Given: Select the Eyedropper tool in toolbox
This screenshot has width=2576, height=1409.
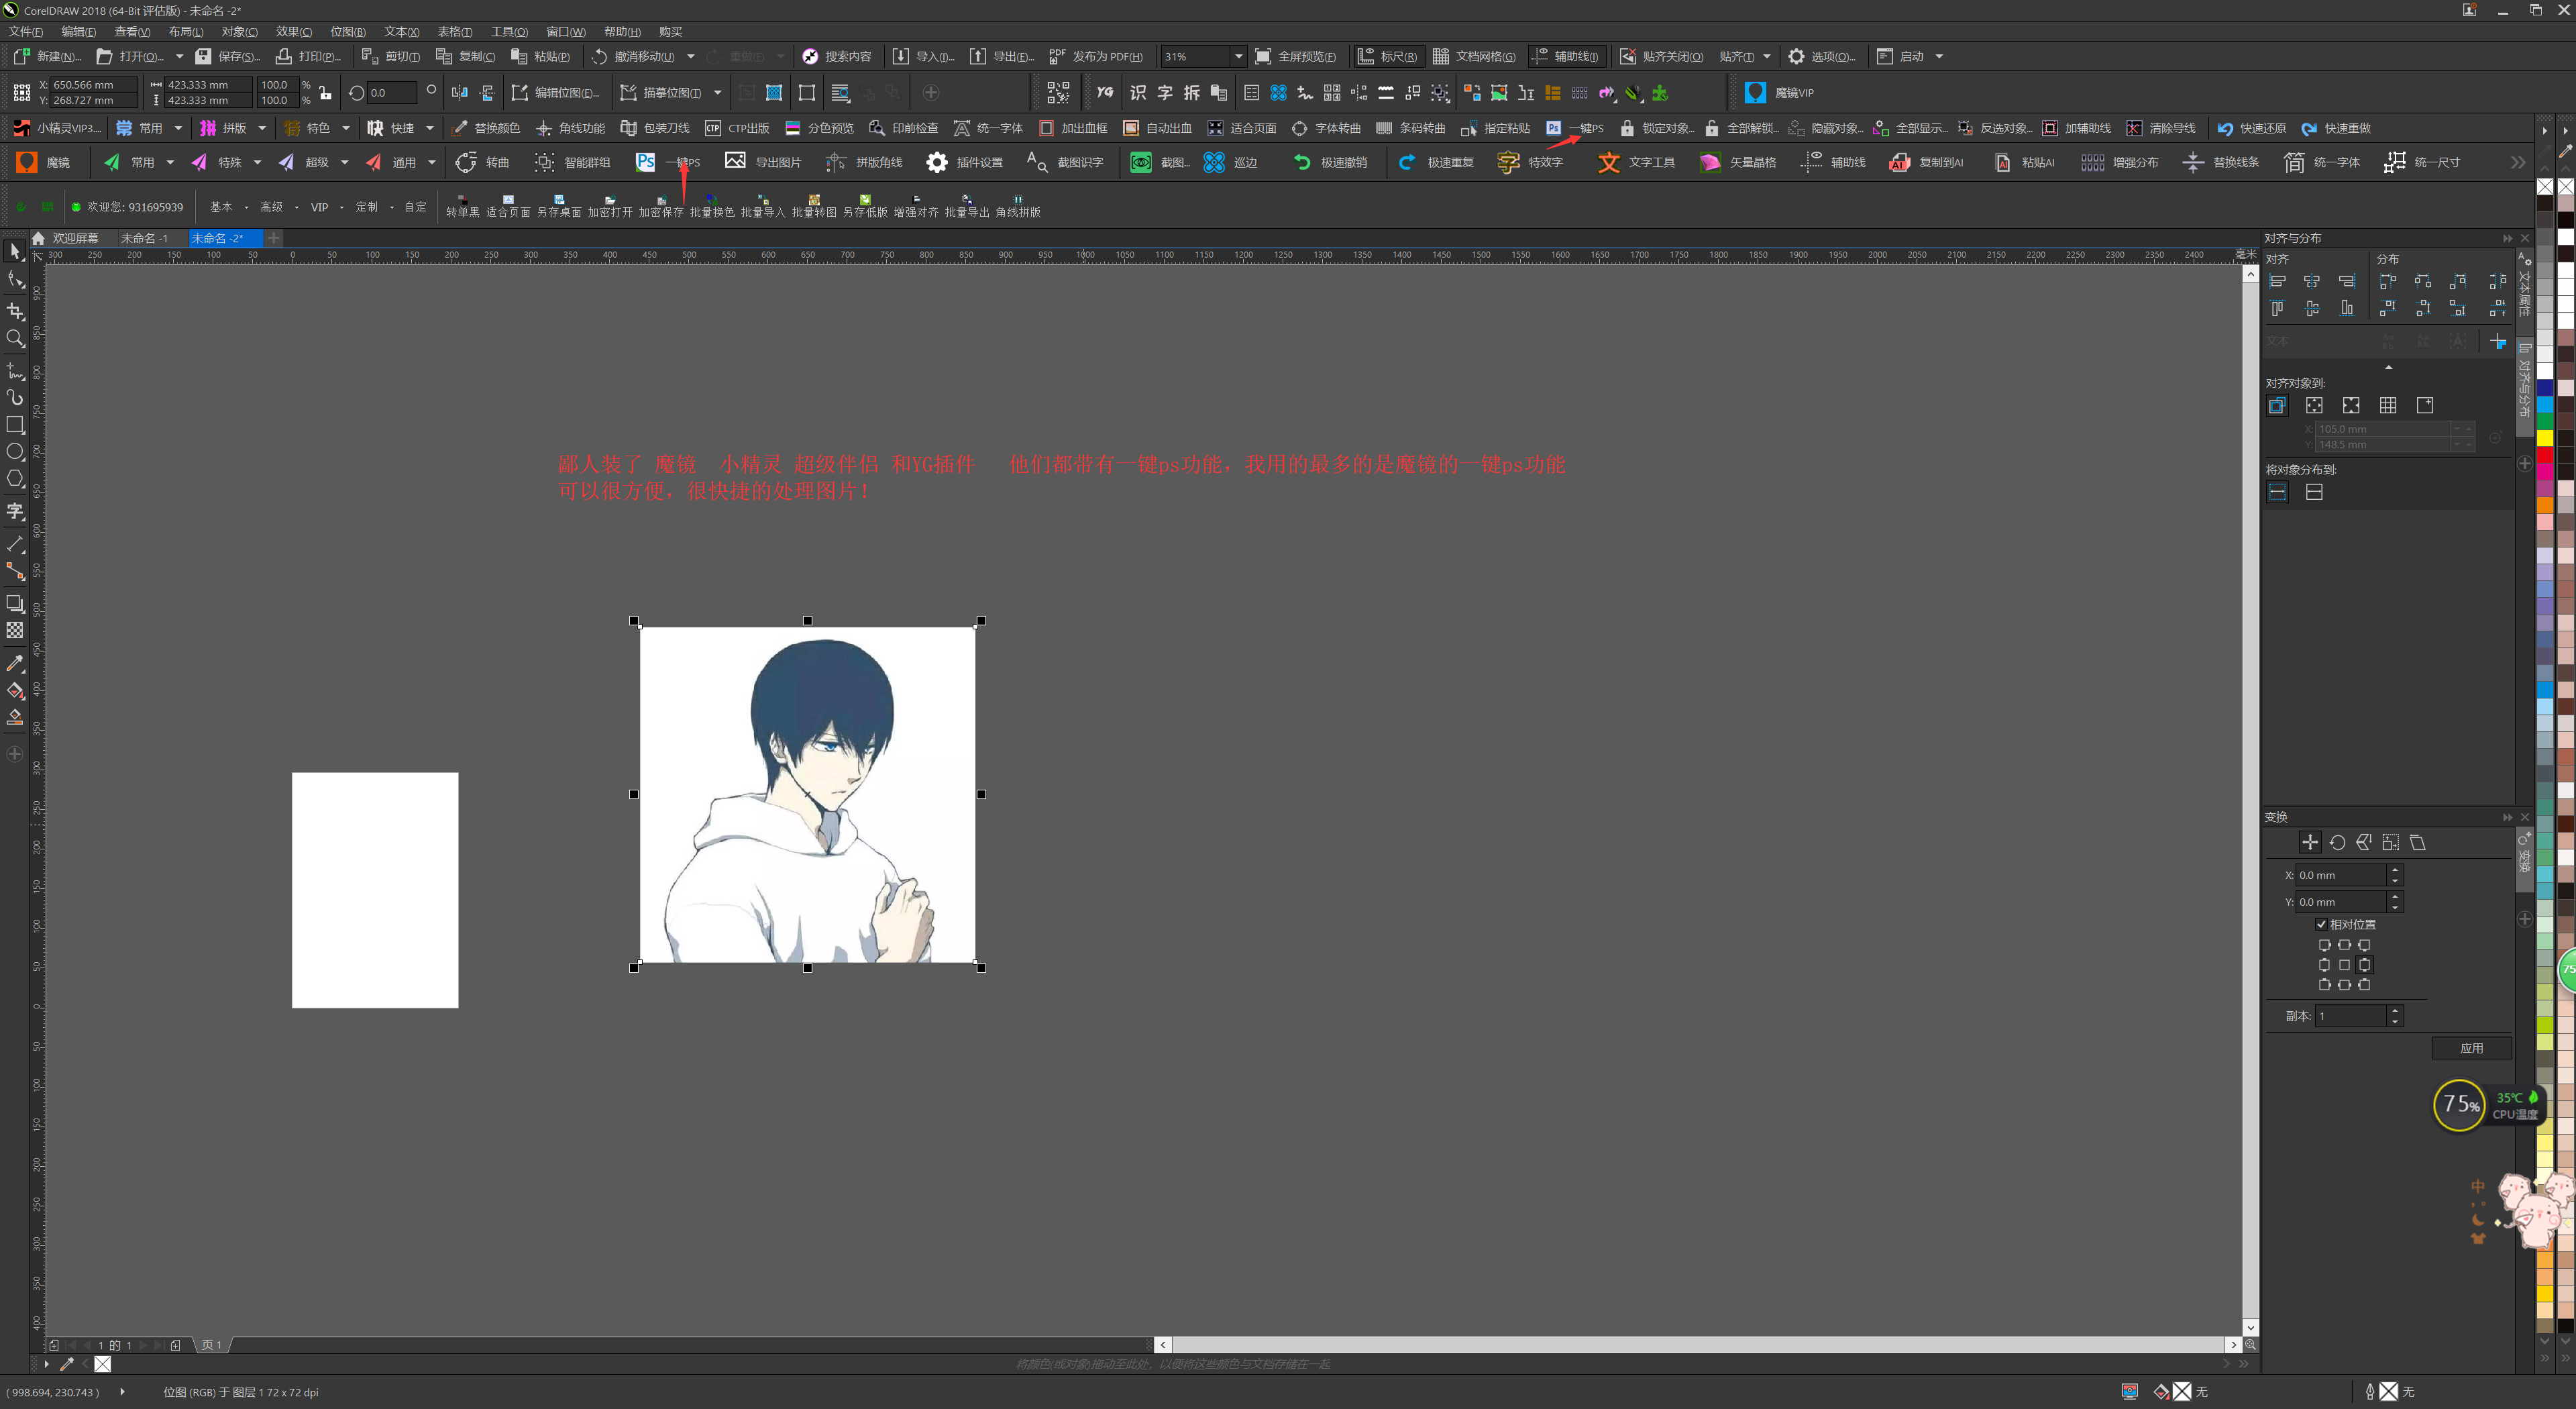Looking at the screenshot, I should tap(15, 663).
